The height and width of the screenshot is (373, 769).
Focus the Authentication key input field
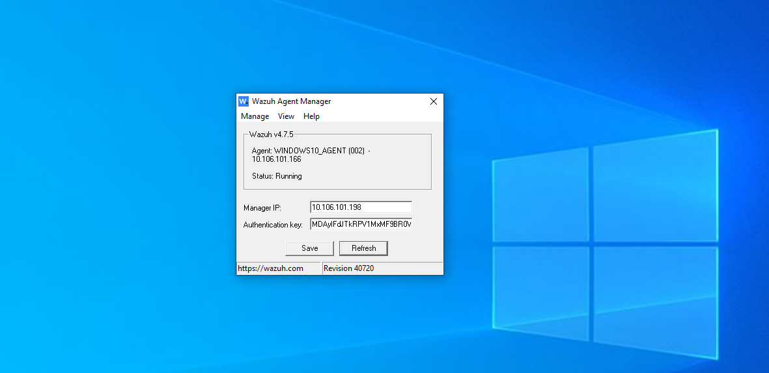pyautogui.click(x=361, y=225)
